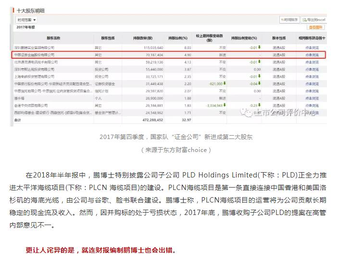Click the share count 55,440,000

pyautogui.click(x=154, y=69)
